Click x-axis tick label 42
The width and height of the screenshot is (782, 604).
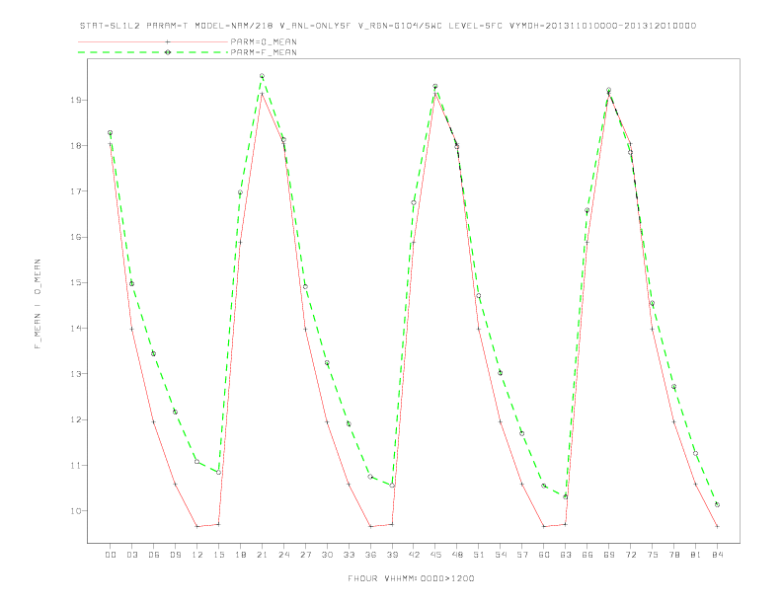414,555
